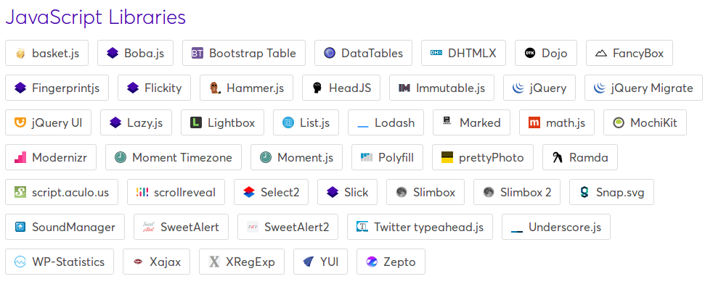
Task: Click the Moment Timezone clock icon
Action: 120,157
